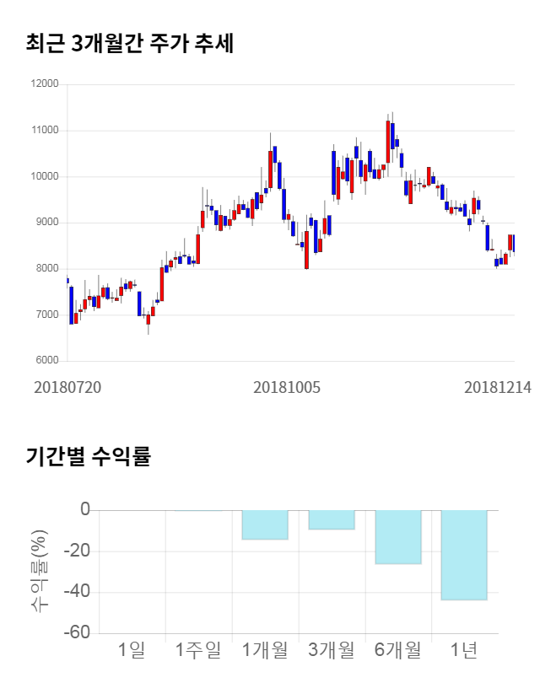Image resolution: width=540 pixels, height=683 pixels.
Task: Click the 3개월 label under the bar chart
Action: click(332, 649)
